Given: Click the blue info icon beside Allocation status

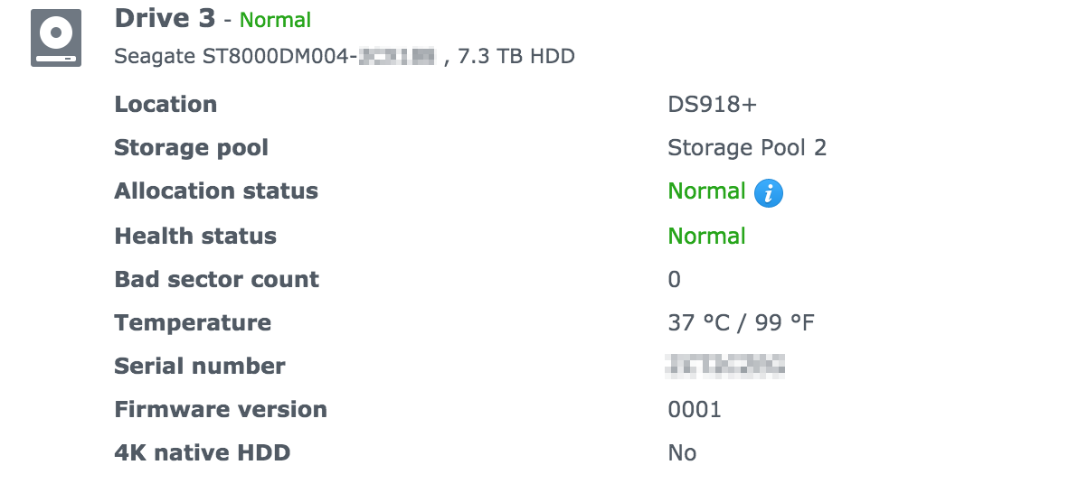Looking at the screenshot, I should click(768, 192).
